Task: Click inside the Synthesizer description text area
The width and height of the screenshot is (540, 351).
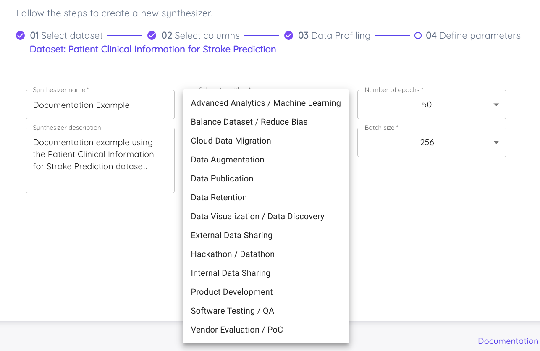Action: click(x=100, y=160)
